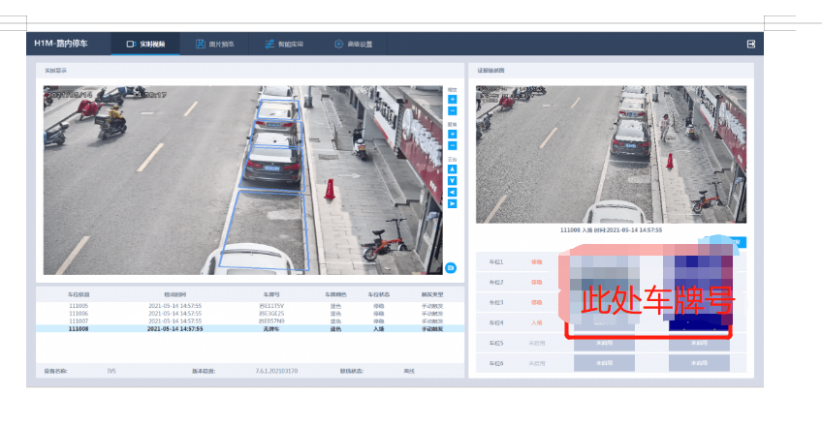The height and width of the screenshot is (427, 822).
Task: Select the table row for space 111005
Action: [x=250, y=306]
